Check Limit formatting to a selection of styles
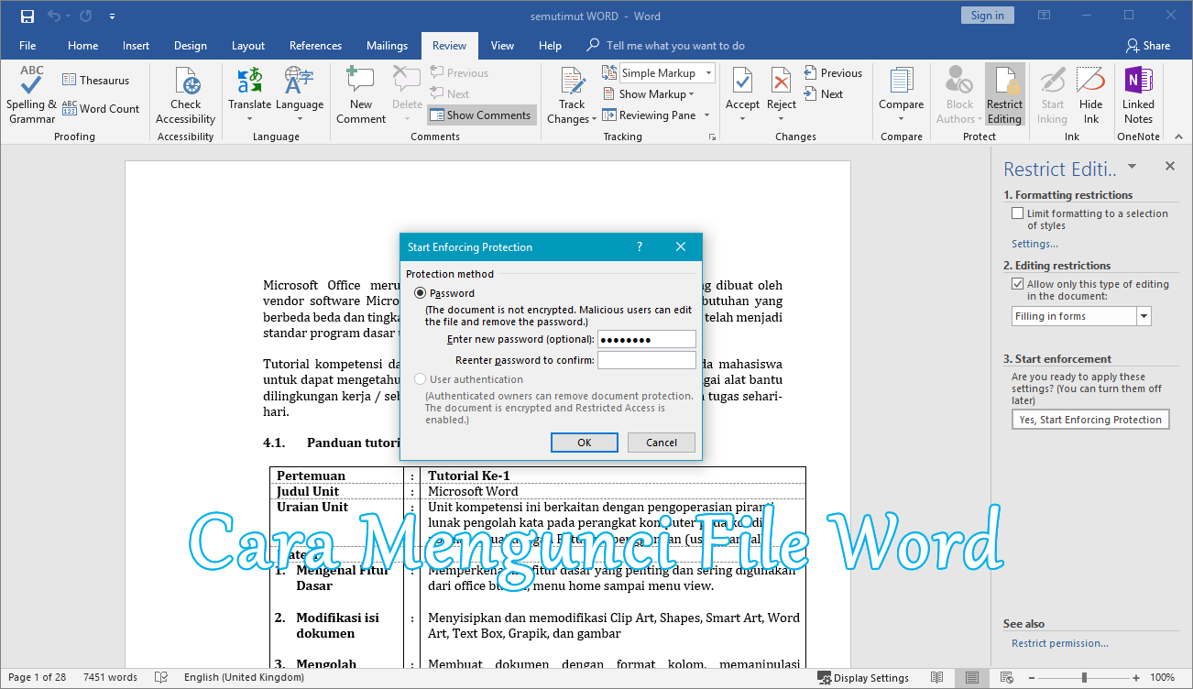This screenshot has width=1193, height=689. (1017, 213)
